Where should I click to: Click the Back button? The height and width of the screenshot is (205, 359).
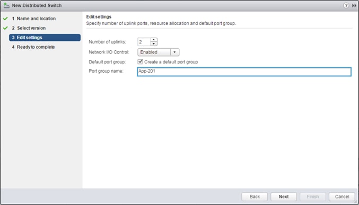[255, 197]
